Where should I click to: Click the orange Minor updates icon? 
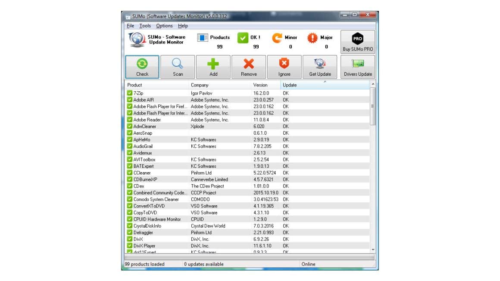click(277, 38)
